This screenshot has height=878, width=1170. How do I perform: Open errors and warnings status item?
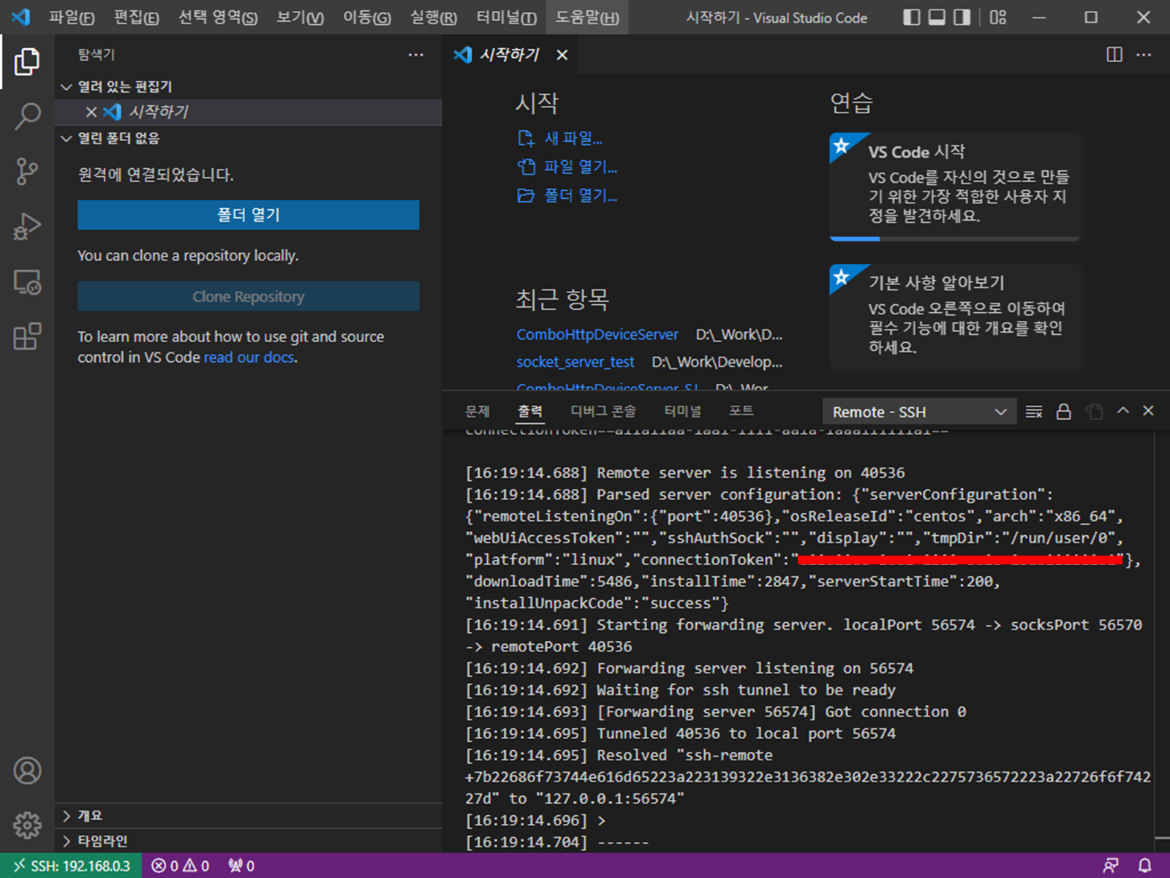tap(181, 866)
